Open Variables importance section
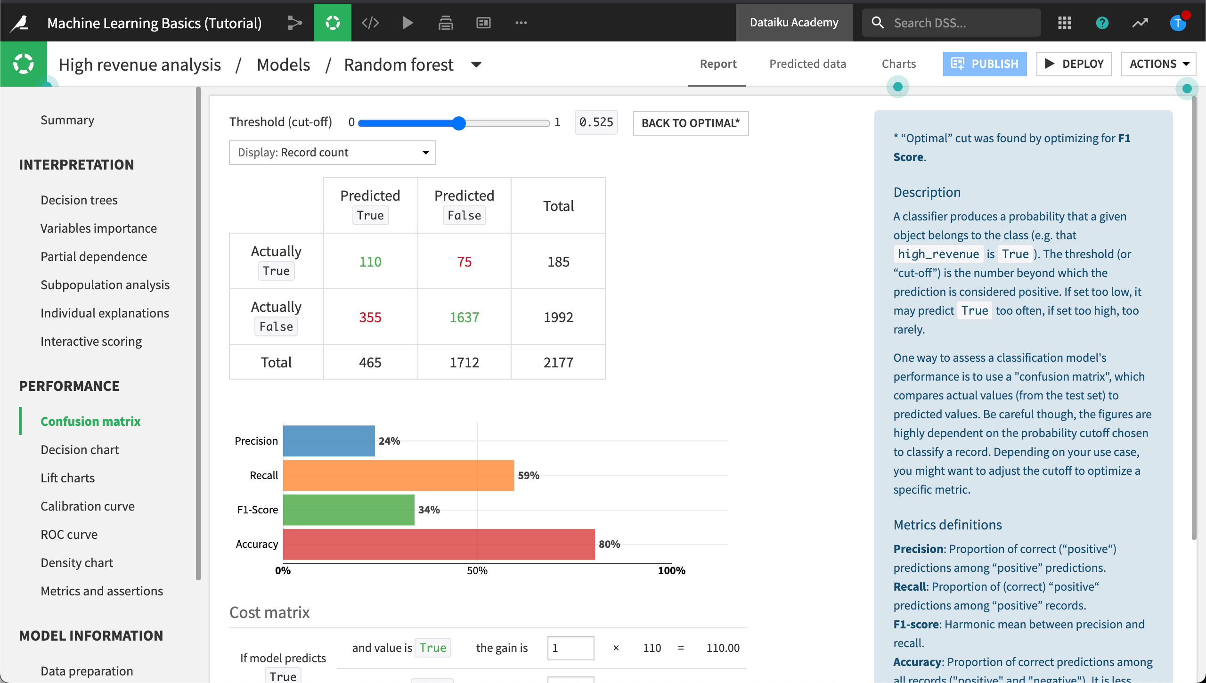 point(98,228)
